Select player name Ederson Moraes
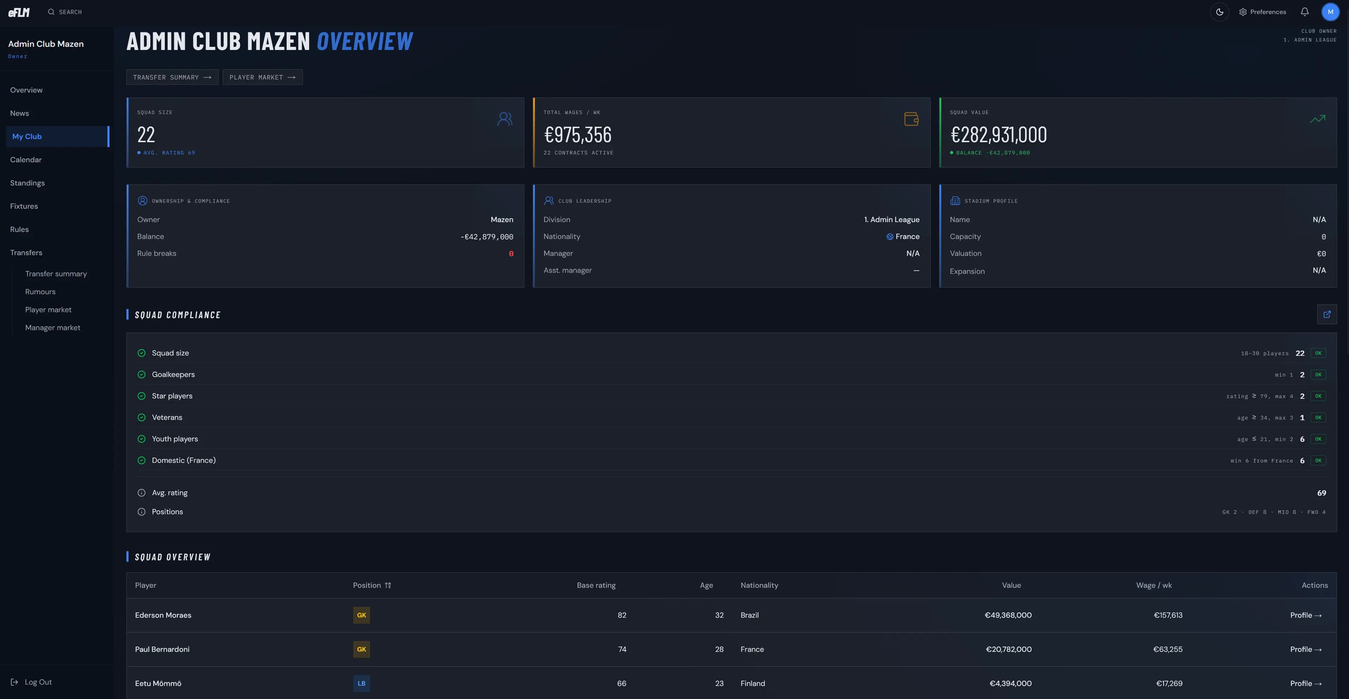1349x699 pixels. click(x=163, y=615)
